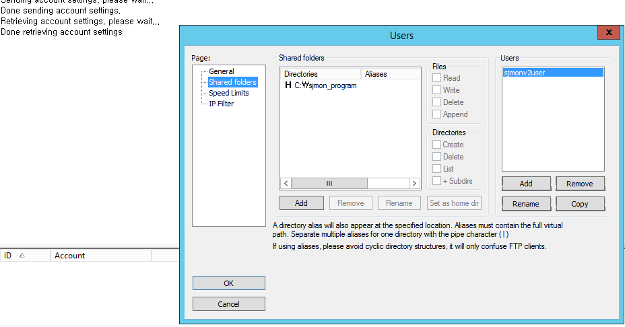
Task: Open the IP Filter page
Action: pyautogui.click(x=221, y=104)
